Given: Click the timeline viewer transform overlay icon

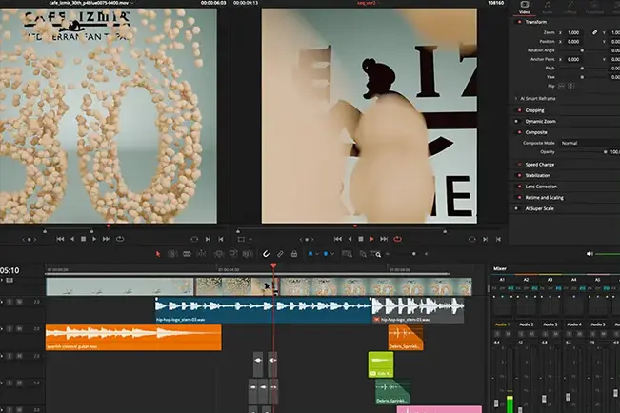Looking at the screenshot, I should (x=241, y=239).
